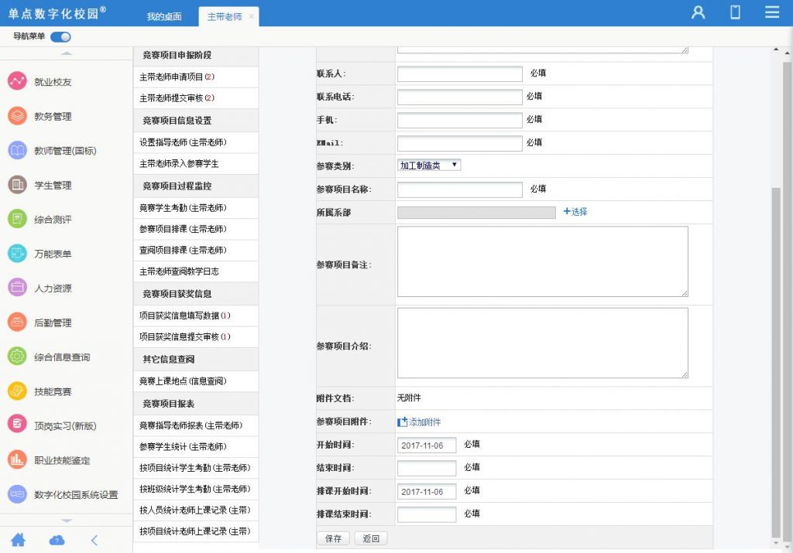Click the 联系人 input field

point(460,73)
